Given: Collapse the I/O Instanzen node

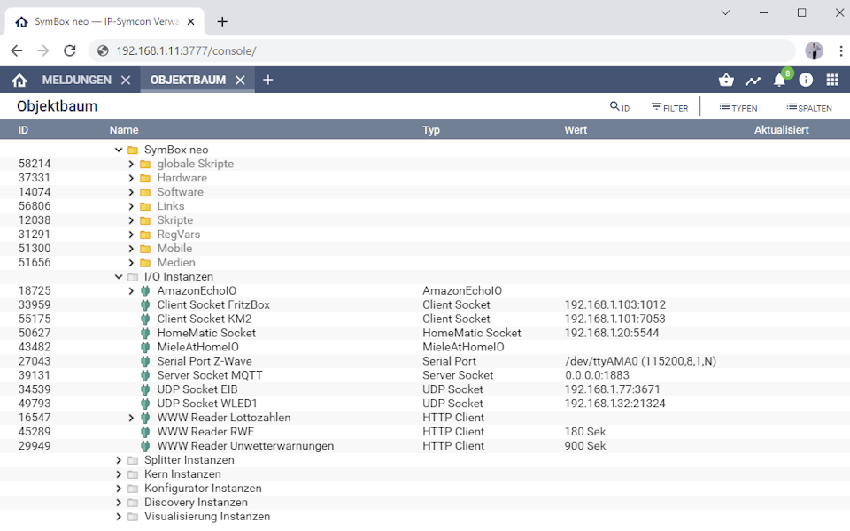Looking at the screenshot, I should pos(119,277).
